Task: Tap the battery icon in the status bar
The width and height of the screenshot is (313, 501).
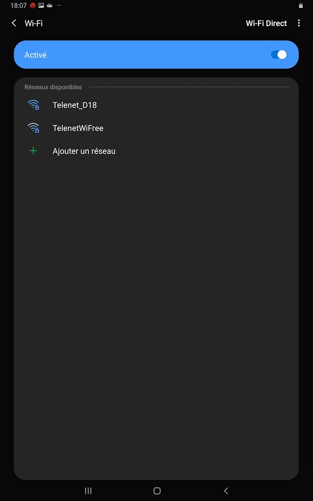Action: [301, 6]
